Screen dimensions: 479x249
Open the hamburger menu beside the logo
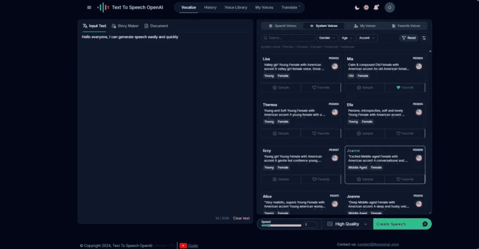89,7
